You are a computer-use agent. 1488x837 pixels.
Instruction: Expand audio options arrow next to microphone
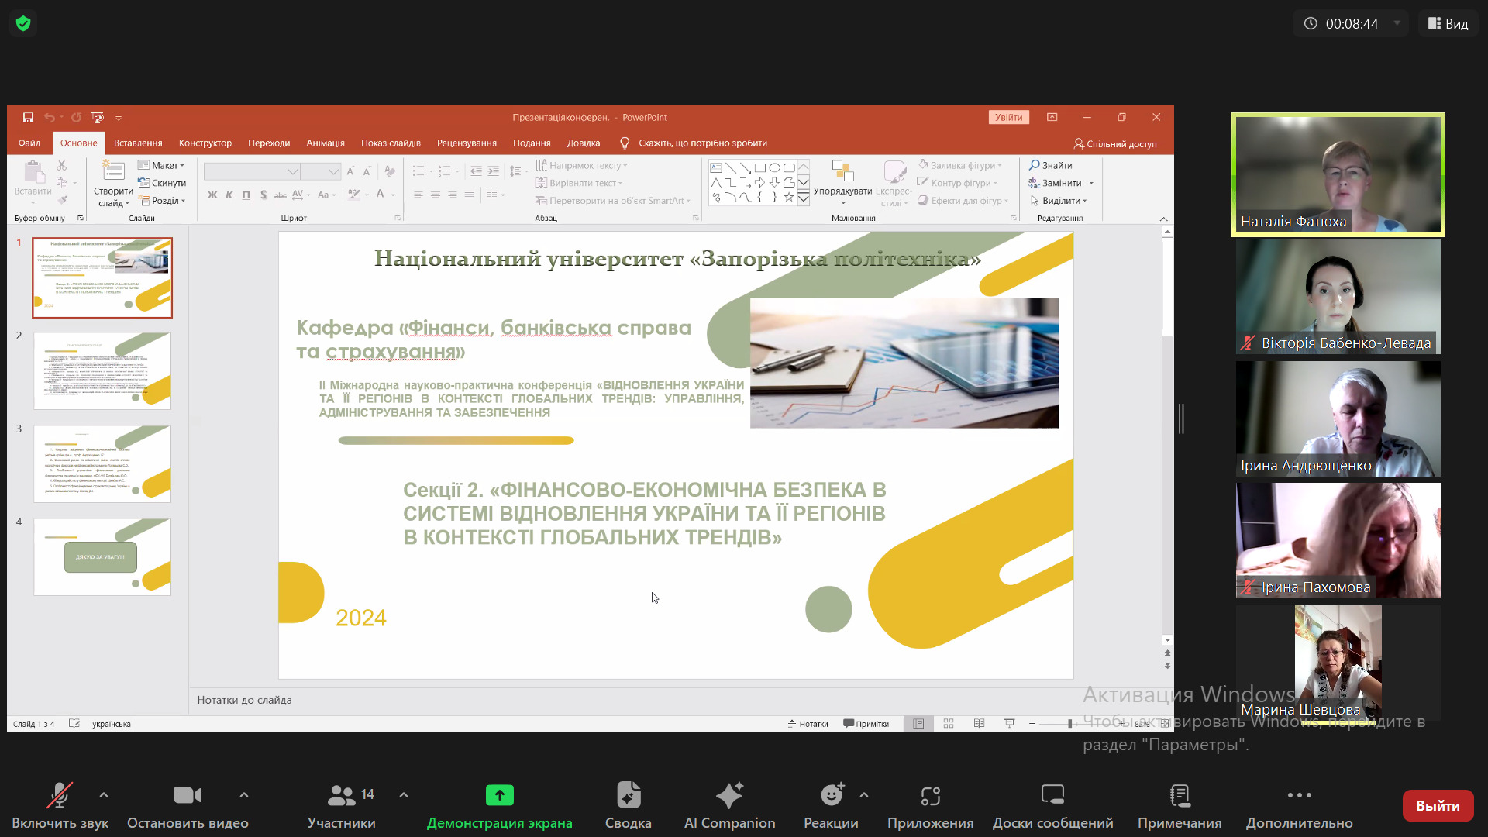point(104,795)
